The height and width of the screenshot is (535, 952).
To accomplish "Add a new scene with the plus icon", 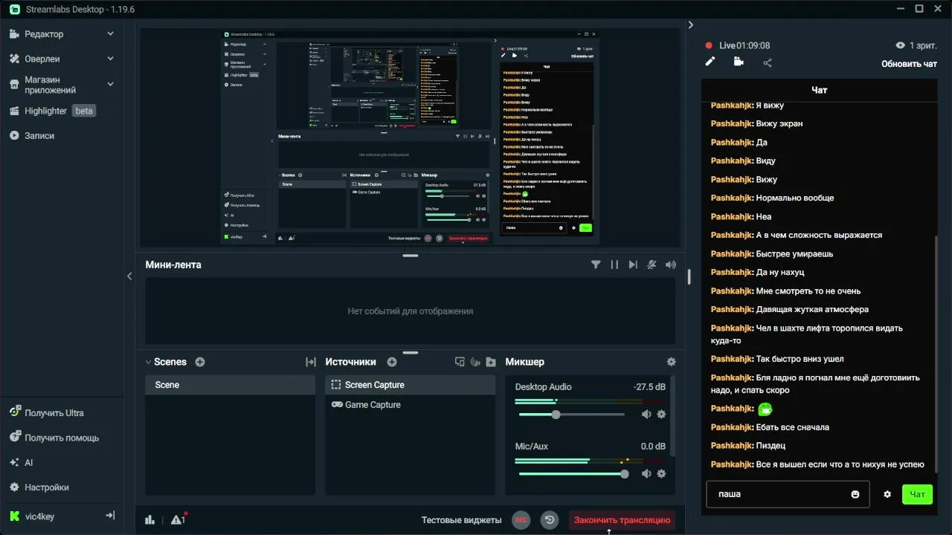I will coord(199,362).
